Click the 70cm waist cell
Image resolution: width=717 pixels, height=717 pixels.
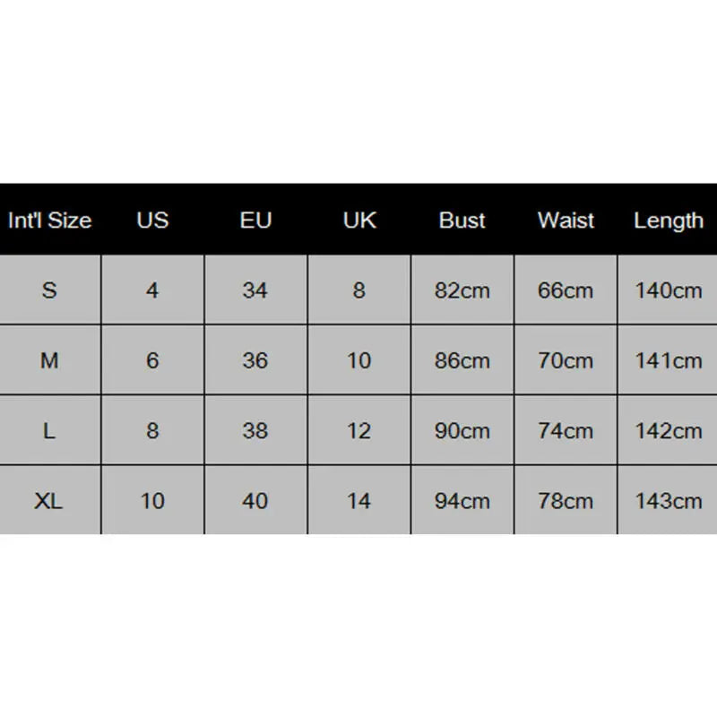pyautogui.click(x=566, y=360)
